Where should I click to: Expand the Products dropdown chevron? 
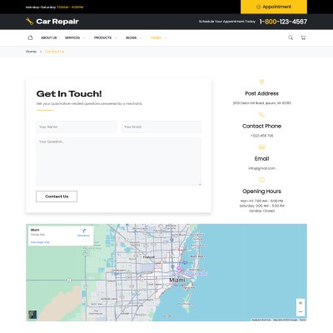[x=116, y=38]
